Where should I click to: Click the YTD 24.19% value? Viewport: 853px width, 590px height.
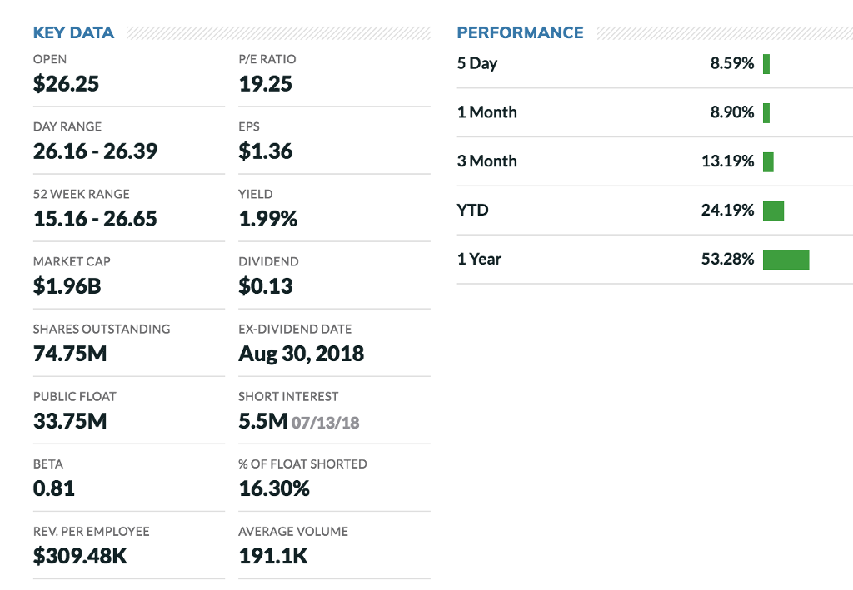coord(727,211)
